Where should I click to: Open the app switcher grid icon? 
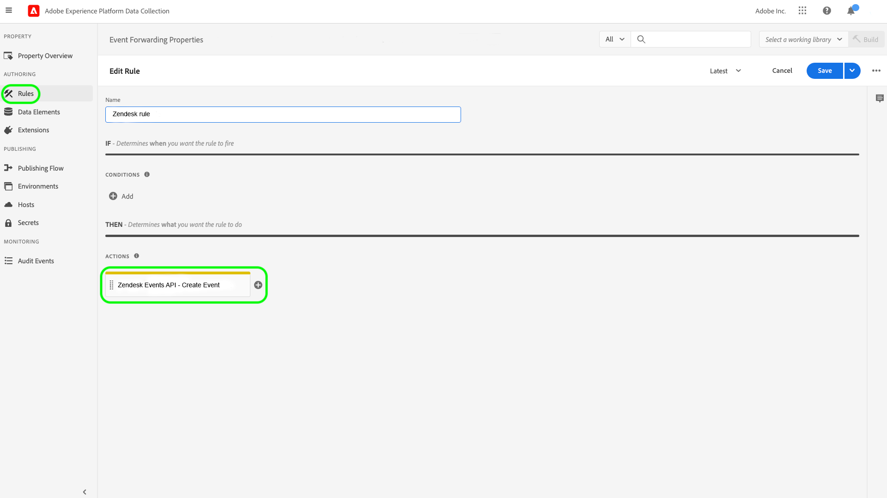(x=802, y=11)
